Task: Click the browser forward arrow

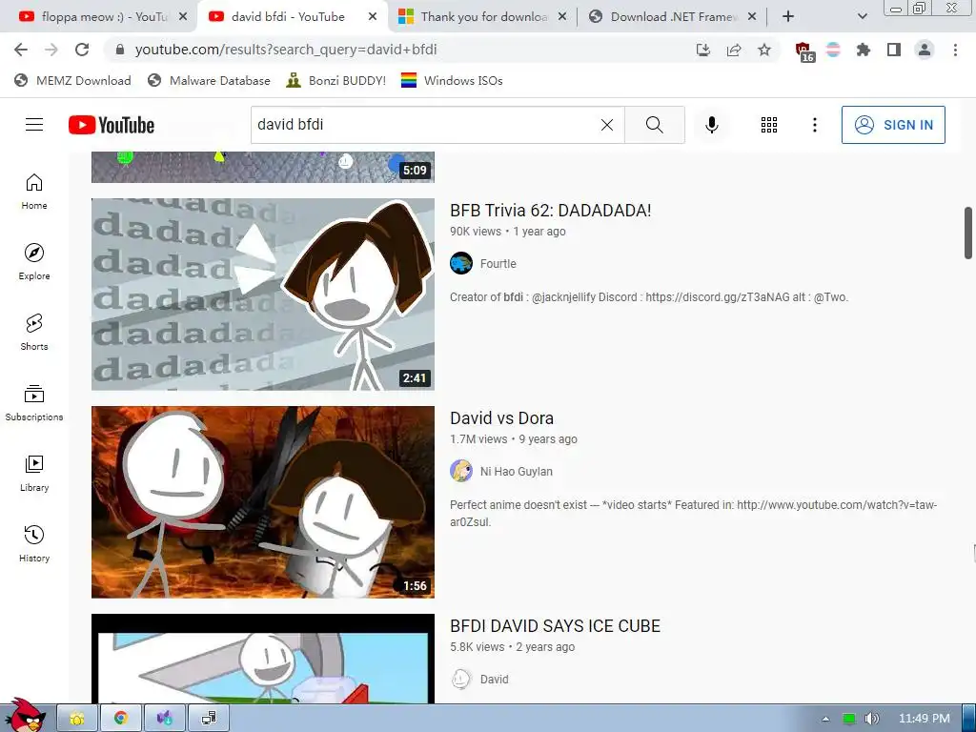Action: (x=51, y=50)
